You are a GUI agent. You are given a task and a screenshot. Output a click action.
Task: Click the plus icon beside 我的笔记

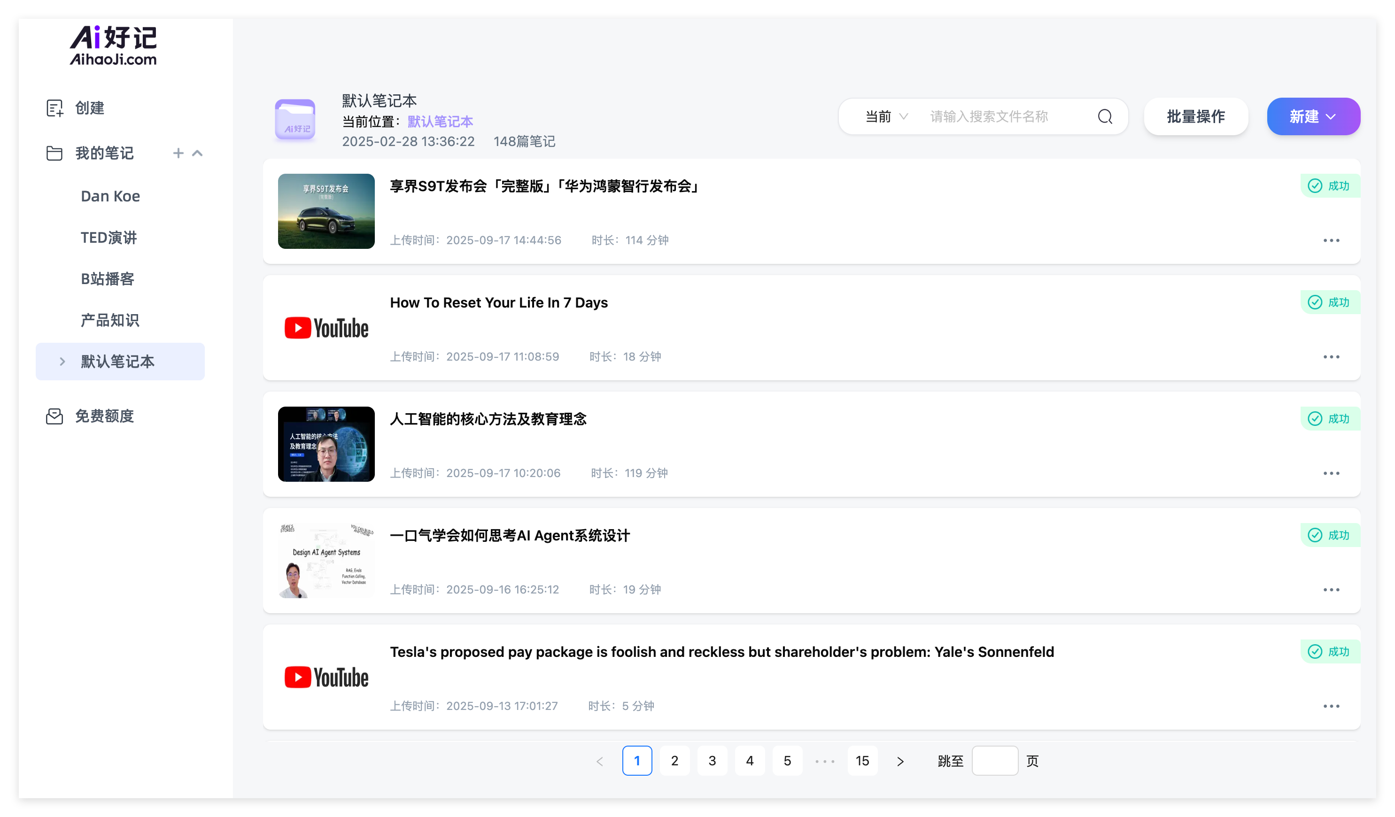(178, 154)
